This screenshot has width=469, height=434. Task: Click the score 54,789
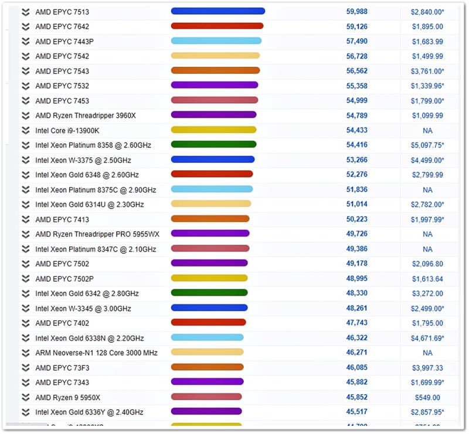coord(357,115)
